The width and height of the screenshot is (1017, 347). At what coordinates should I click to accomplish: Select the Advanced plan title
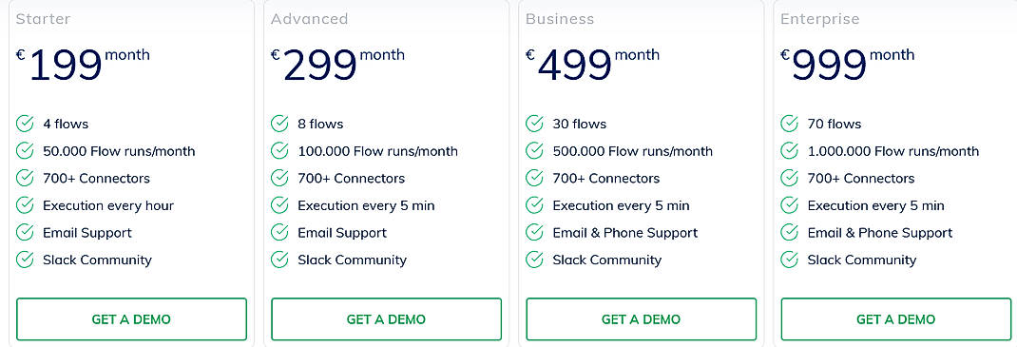310,19
